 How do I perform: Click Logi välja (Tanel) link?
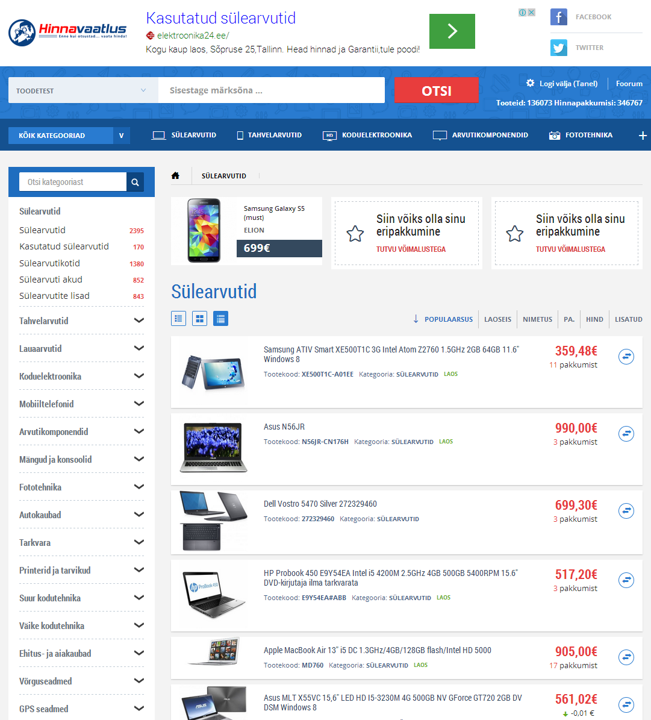pyautogui.click(x=568, y=84)
